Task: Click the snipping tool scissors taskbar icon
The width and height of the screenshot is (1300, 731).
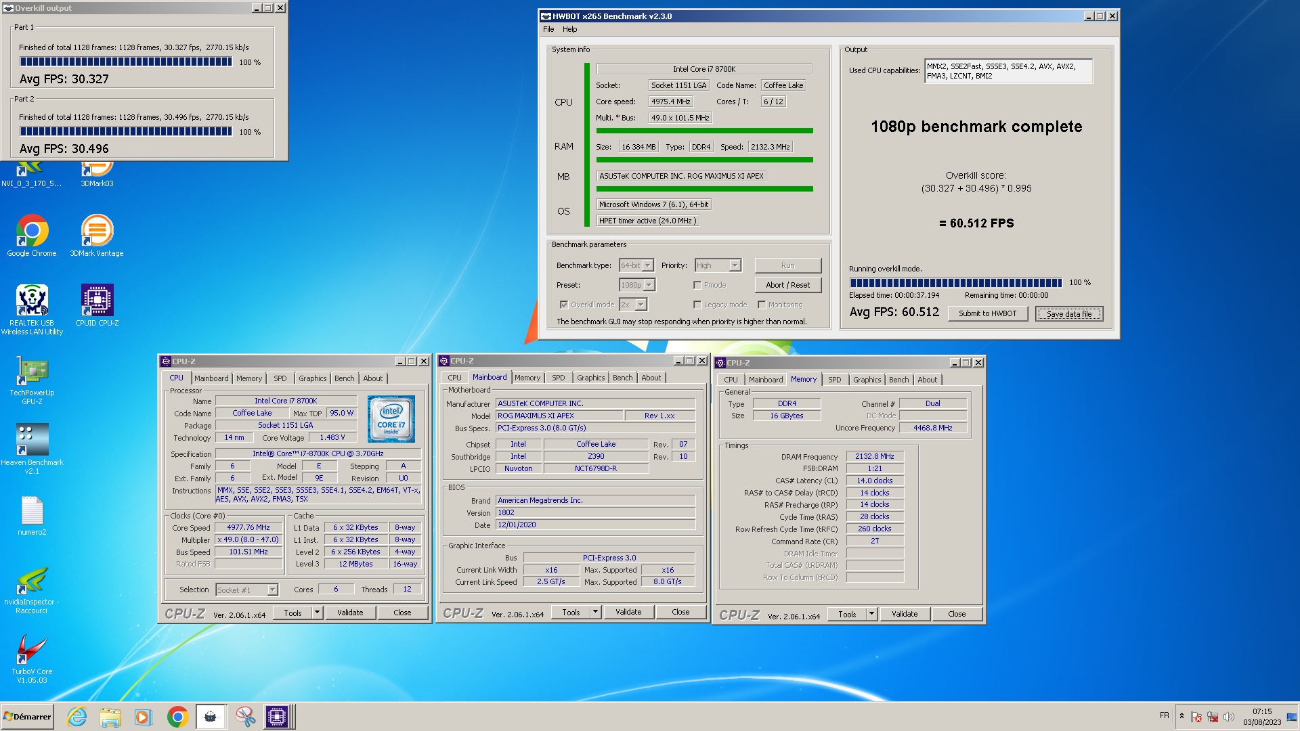Action: (245, 717)
